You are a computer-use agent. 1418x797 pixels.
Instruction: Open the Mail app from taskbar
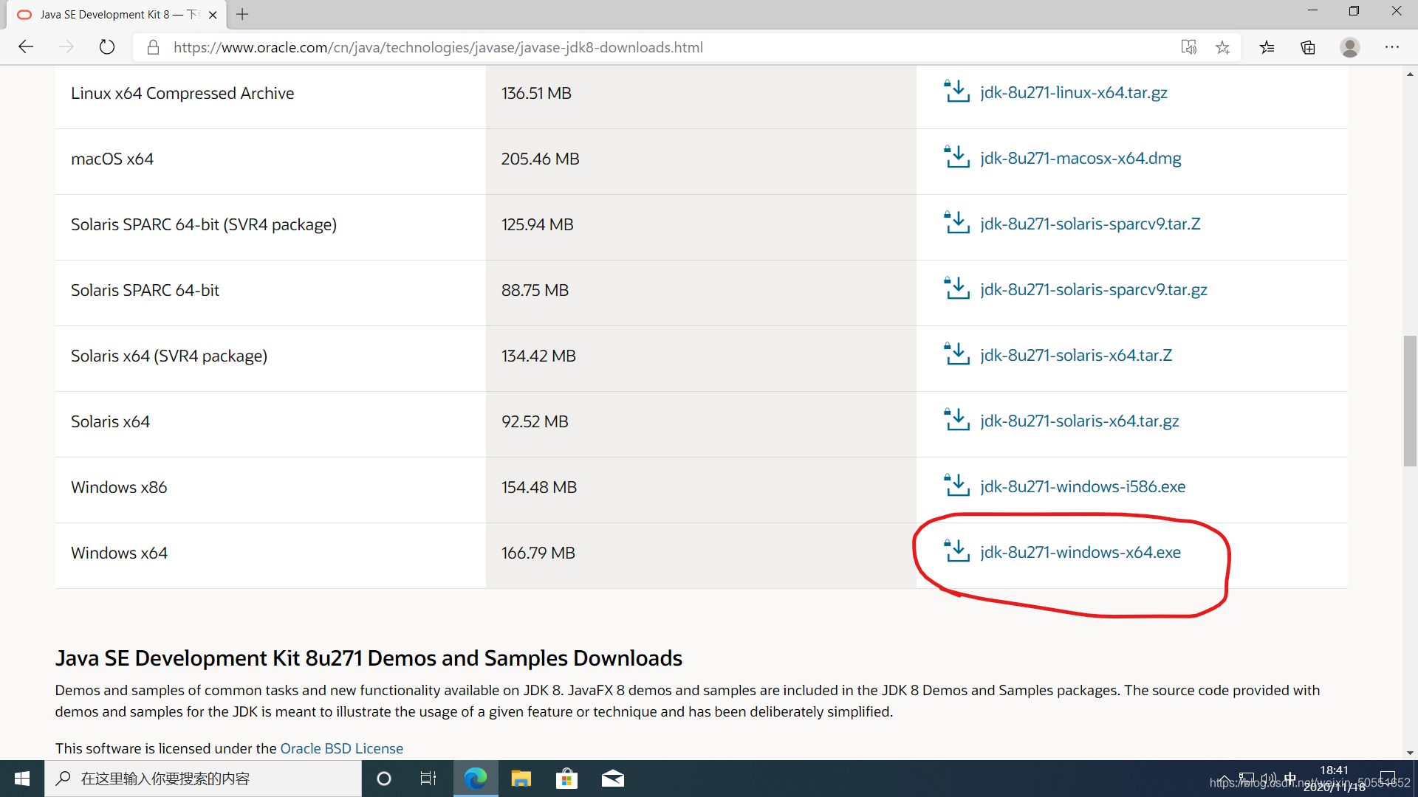click(612, 779)
